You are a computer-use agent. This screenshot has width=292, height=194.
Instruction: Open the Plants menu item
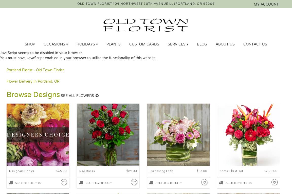[x=113, y=44]
